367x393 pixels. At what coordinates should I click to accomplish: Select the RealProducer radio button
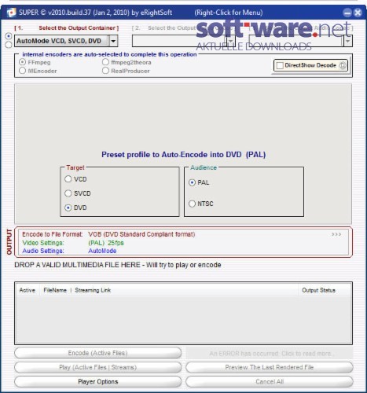(105, 71)
